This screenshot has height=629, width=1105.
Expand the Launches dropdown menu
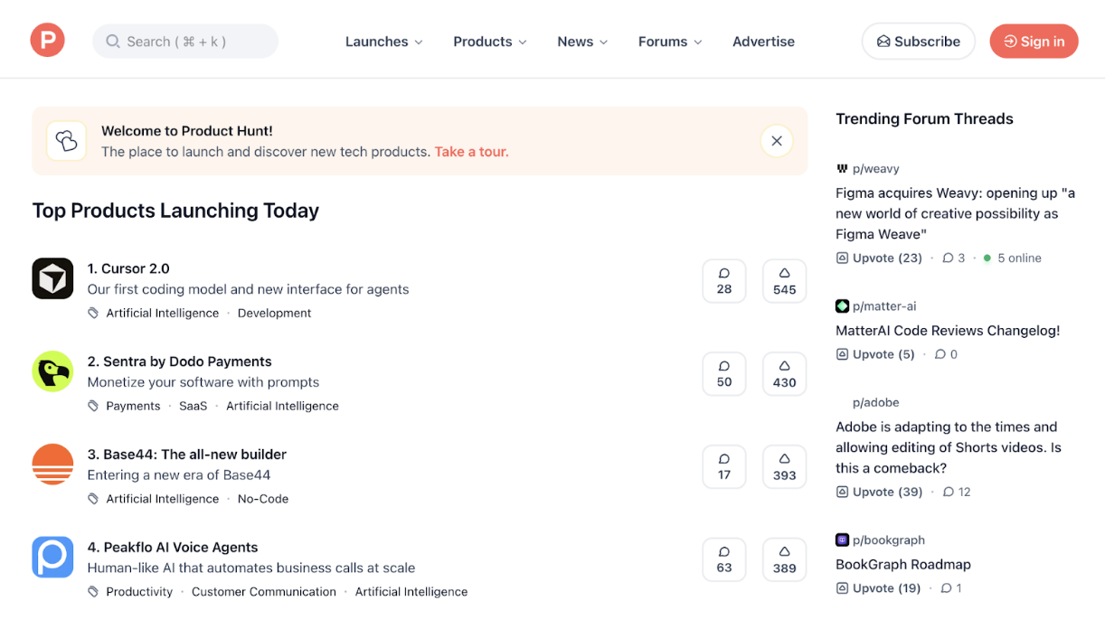pos(383,42)
